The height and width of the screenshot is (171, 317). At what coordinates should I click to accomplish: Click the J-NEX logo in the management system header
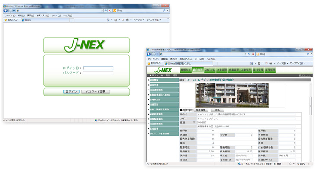(x=163, y=70)
